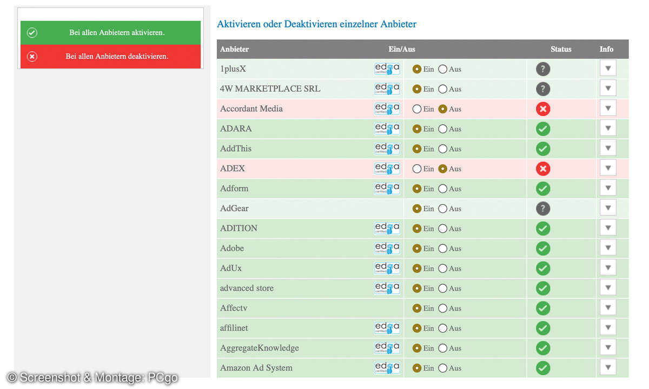The height and width of the screenshot is (389, 649).
Task: Click the green check status icon for advanced store
Action: [543, 289]
